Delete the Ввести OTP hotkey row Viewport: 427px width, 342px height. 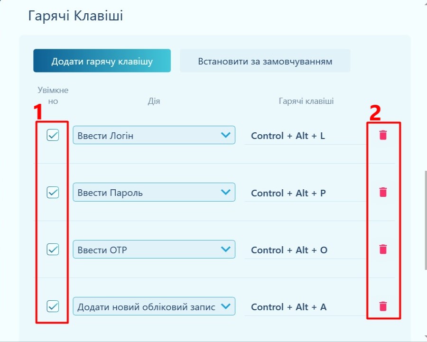[383, 249]
